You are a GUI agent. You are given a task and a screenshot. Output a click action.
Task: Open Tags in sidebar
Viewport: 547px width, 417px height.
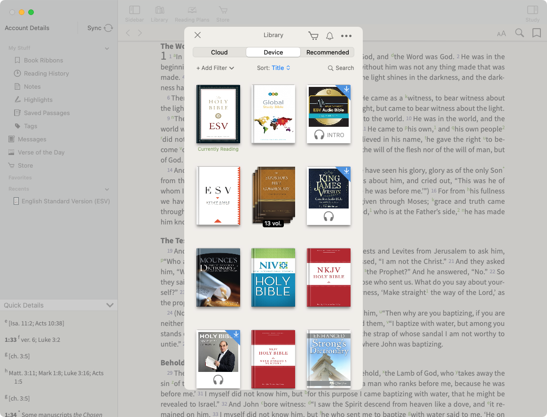tap(31, 126)
